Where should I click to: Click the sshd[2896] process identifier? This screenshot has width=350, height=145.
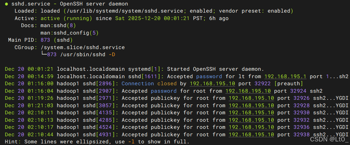[x=99, y=84]
